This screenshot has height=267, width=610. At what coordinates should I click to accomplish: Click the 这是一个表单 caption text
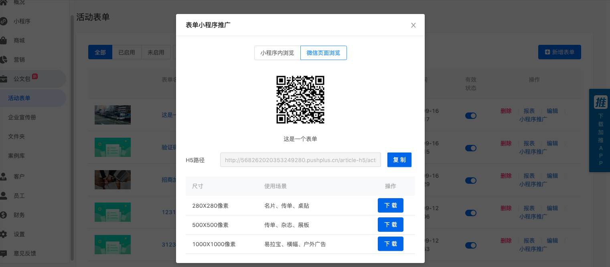point(300,139)
